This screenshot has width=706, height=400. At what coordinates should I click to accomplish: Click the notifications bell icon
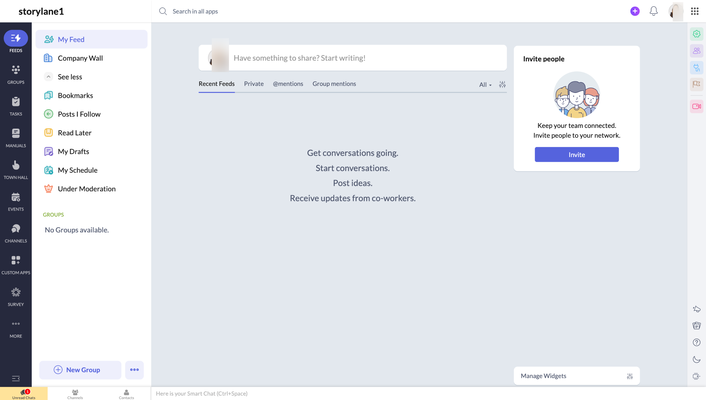tap(653, 11)
